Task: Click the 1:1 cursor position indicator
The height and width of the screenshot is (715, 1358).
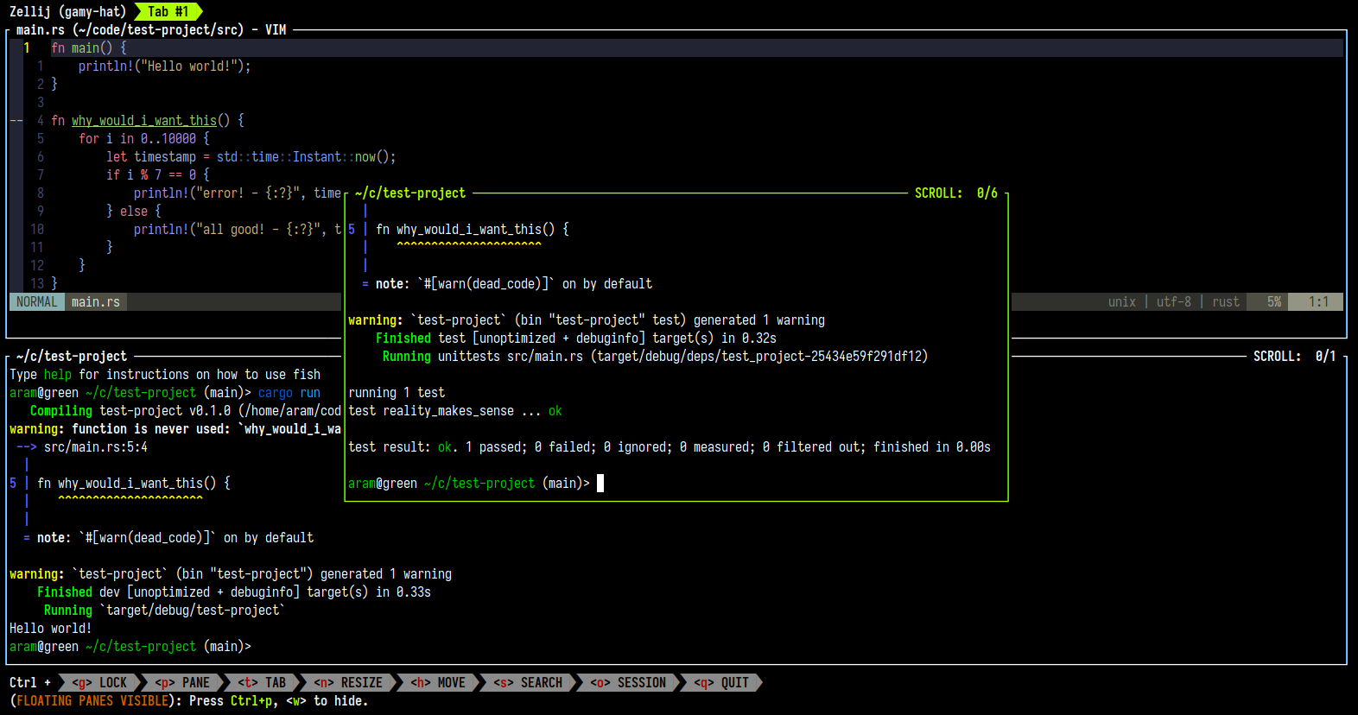Action: click(1318, 301)
